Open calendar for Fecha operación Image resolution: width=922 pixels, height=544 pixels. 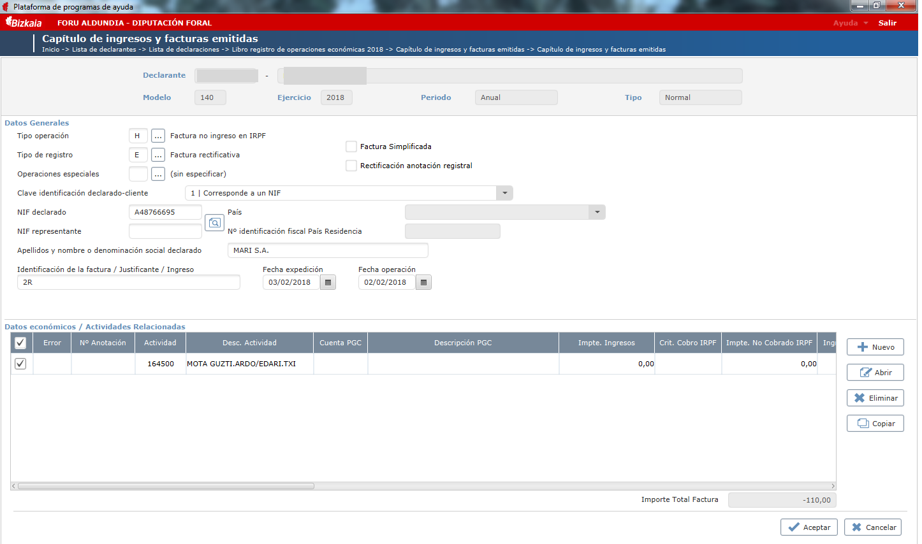click(423, 282)
